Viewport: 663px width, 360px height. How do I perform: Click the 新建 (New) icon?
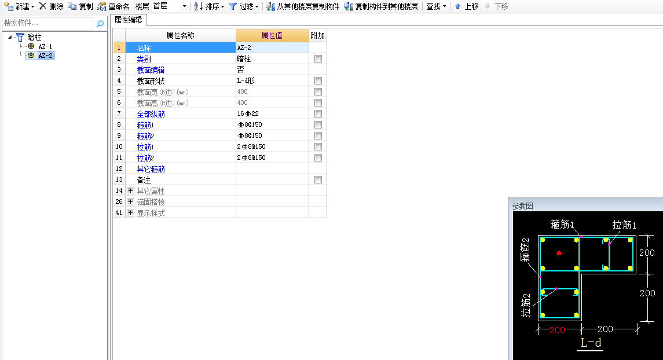pos(9,6)
